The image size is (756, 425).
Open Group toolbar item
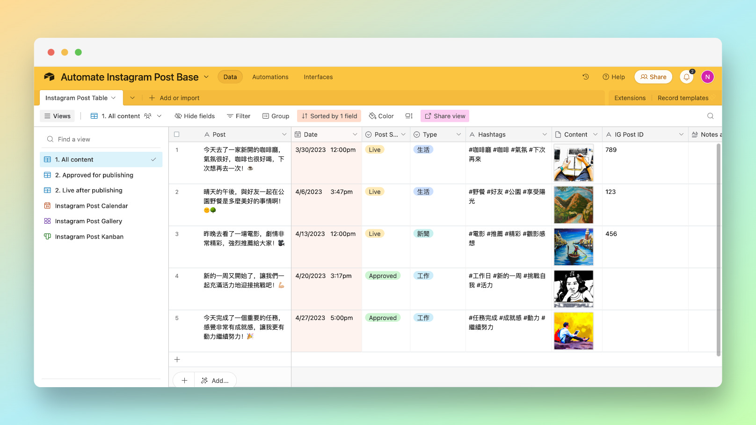pyautogui.click(x=276, y=116)
